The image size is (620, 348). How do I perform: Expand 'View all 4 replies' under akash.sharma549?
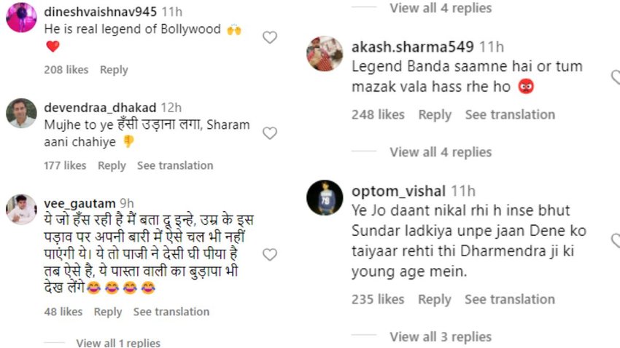[441, 152]
